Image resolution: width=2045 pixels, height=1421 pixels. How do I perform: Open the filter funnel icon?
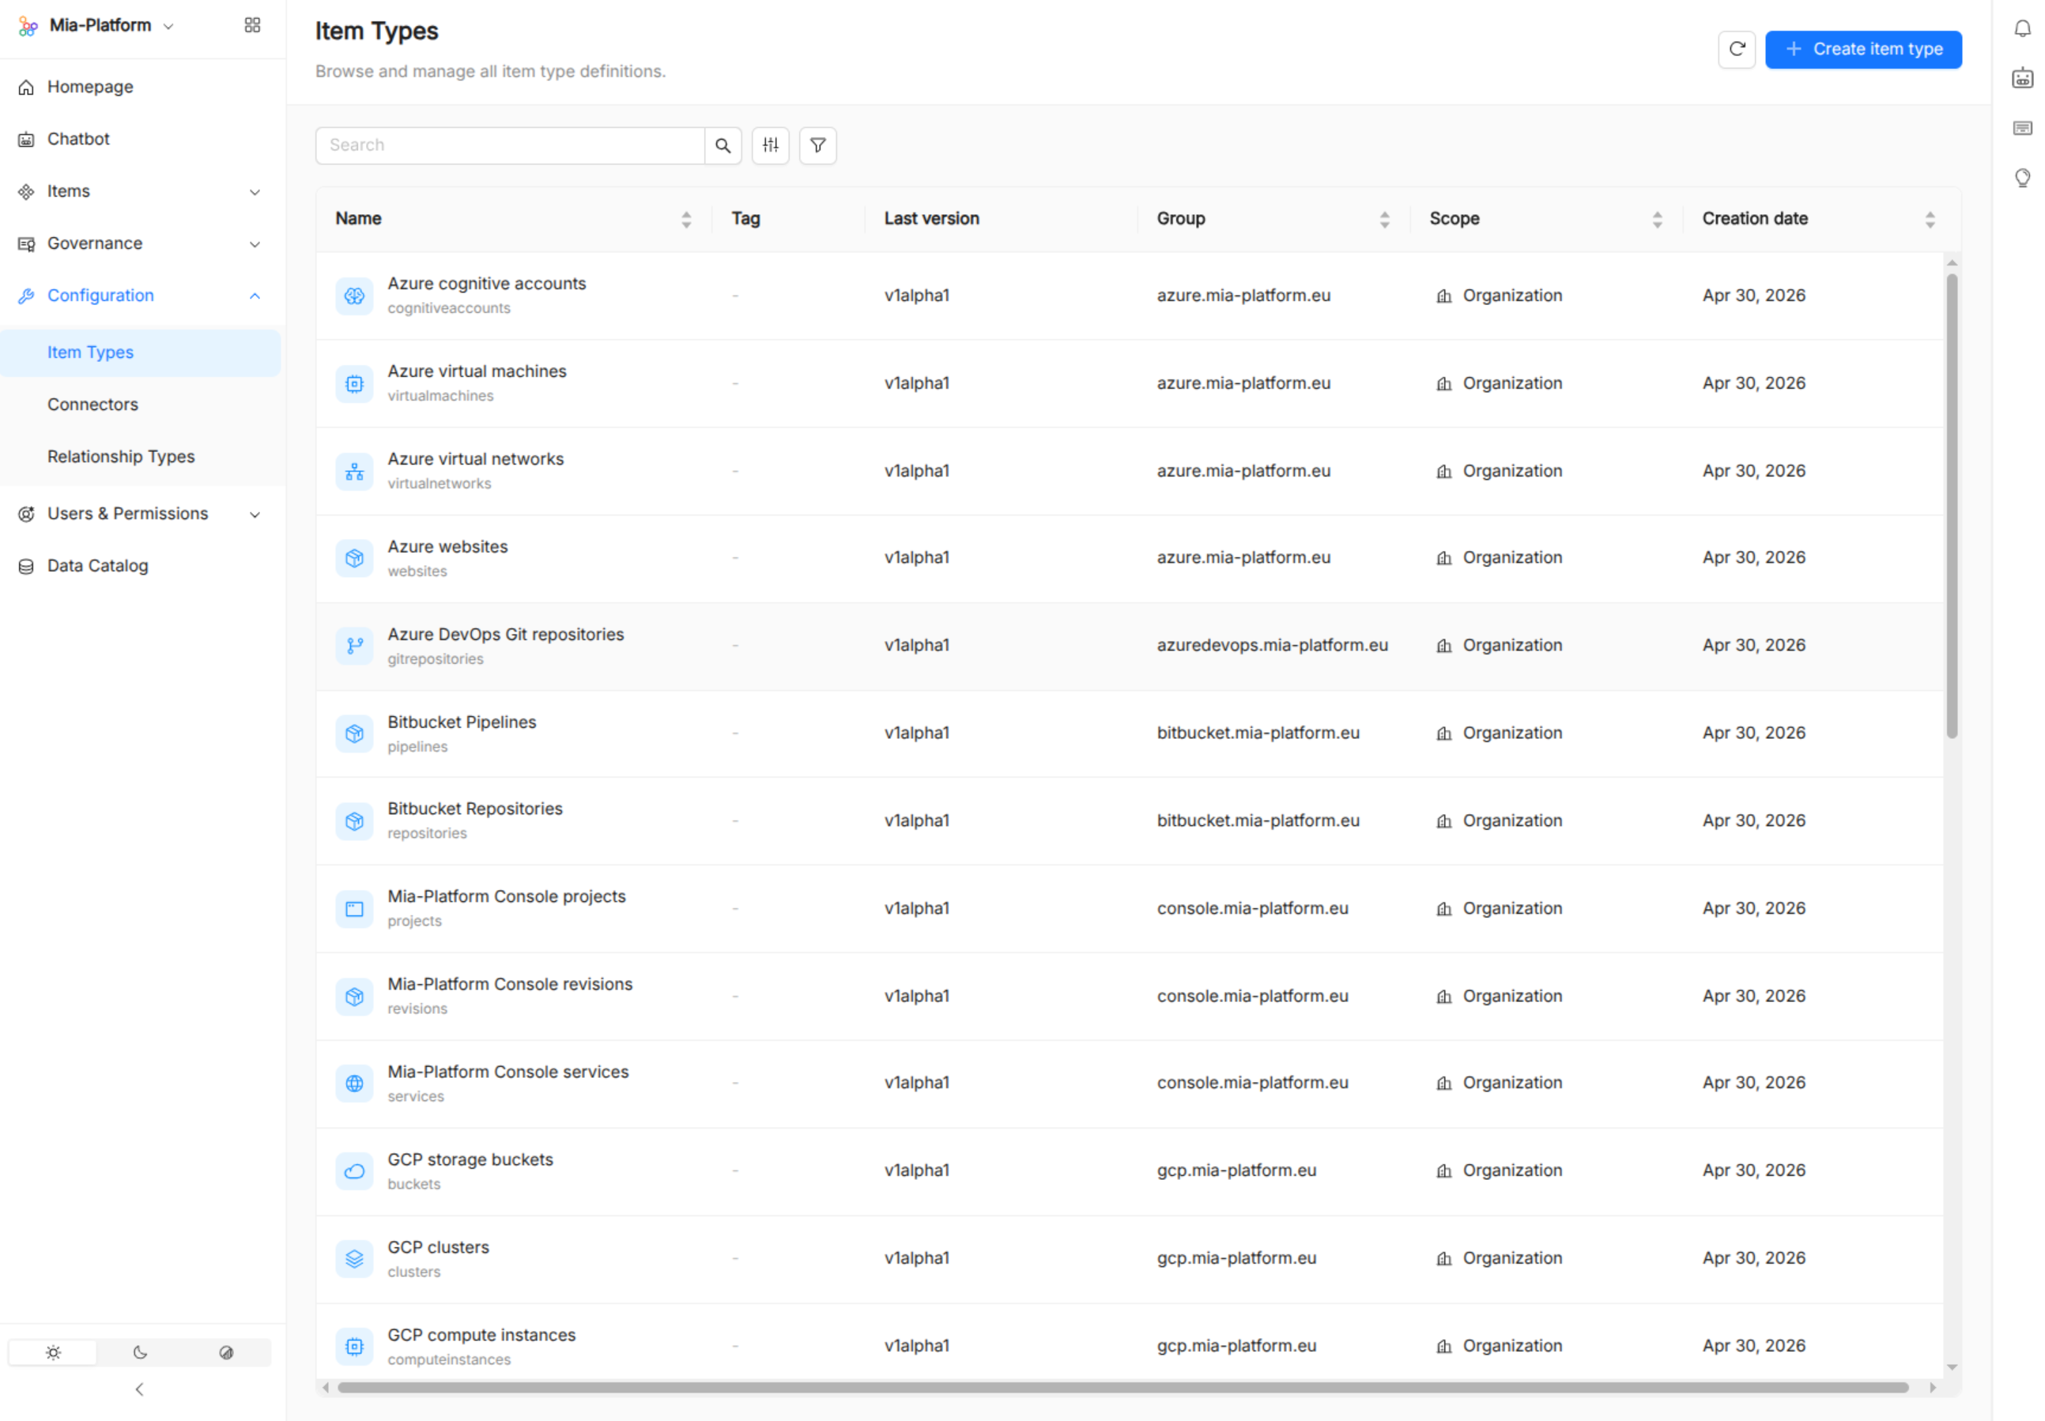tap(817, 145)
